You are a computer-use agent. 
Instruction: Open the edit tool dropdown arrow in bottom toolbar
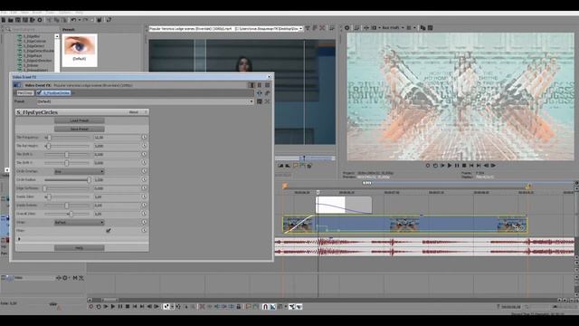pyautogui.click(x=172, y=307)
